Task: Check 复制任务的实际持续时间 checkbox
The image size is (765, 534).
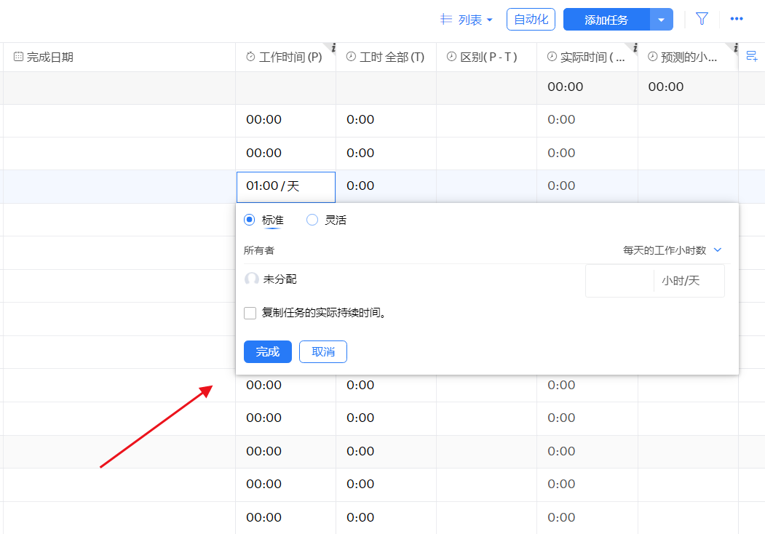Action: tap(250, 313)
